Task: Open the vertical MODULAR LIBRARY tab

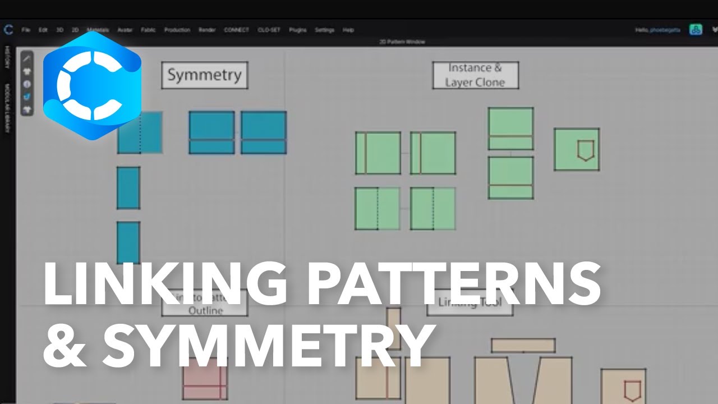Action: click(7, 108)
